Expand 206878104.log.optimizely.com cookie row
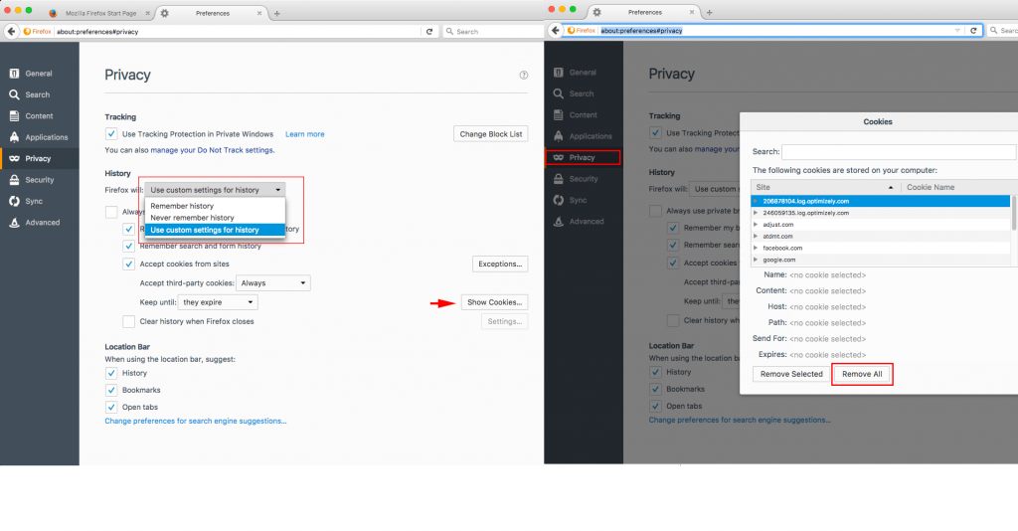Image resolution: width=1018 pixels, height=531 pixels. [x=756, y=201]
